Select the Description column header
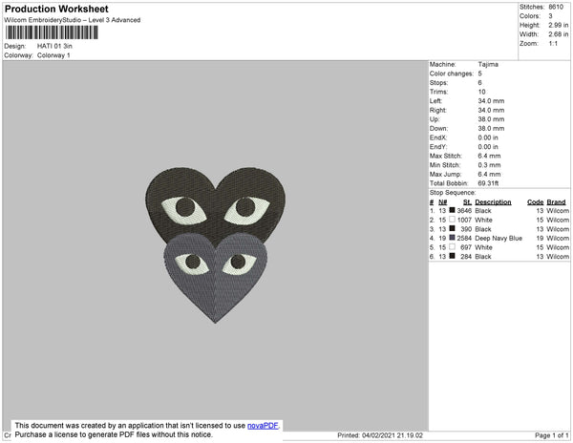This screenshot has width=573, height=443. pos(493,202)
